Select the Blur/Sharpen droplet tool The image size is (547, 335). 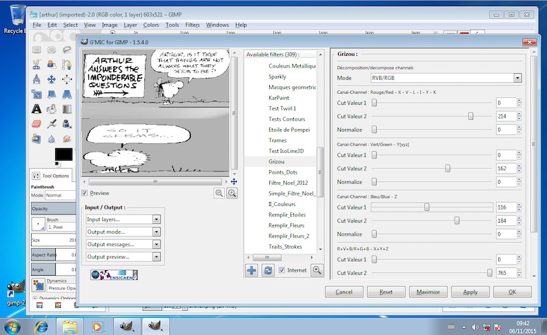[x=52, y=139]
